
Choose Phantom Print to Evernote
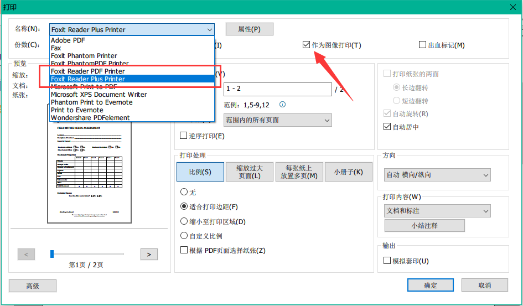pyautogui.click(x=132, y=102)
